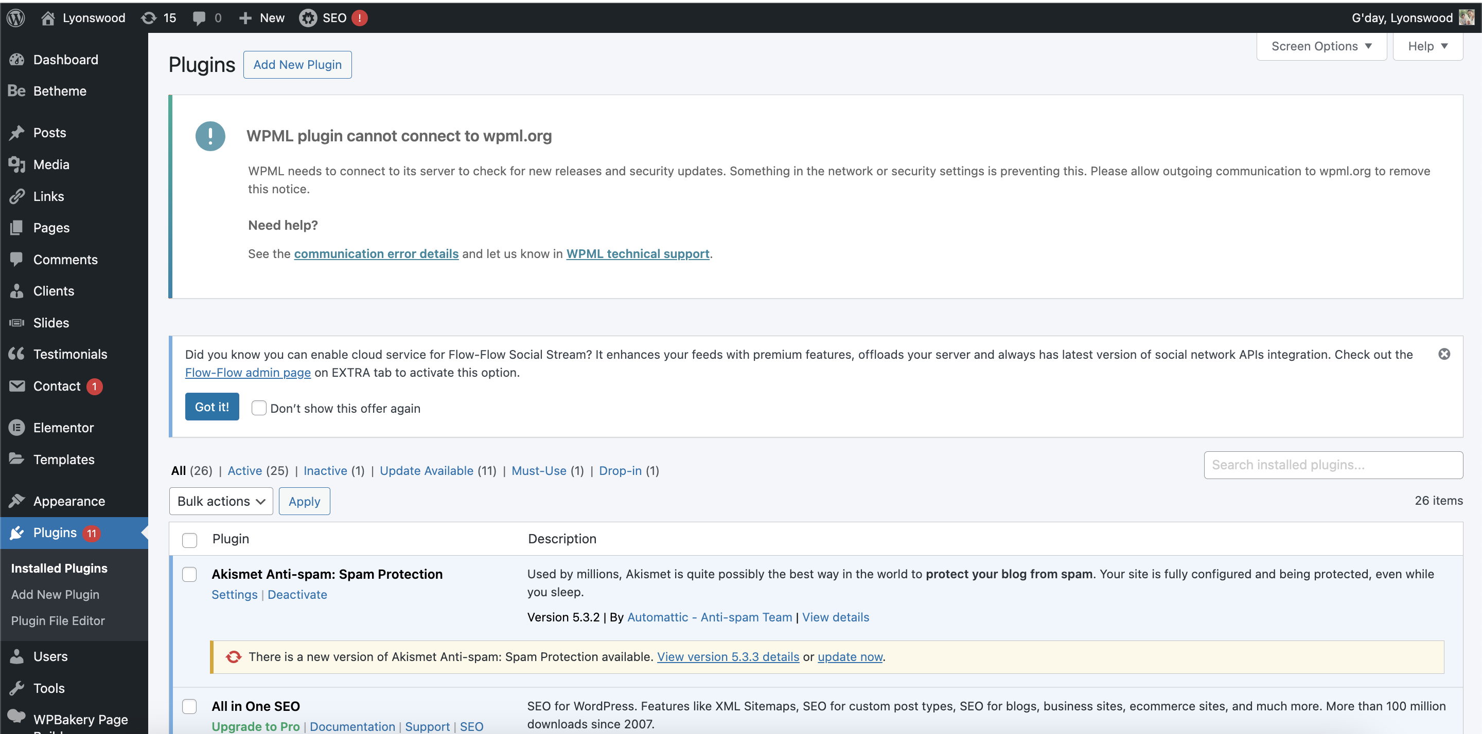Click the Appearance paintbrush icon
The width and height of the screenshot is (1482, 734).
[16, 501]
